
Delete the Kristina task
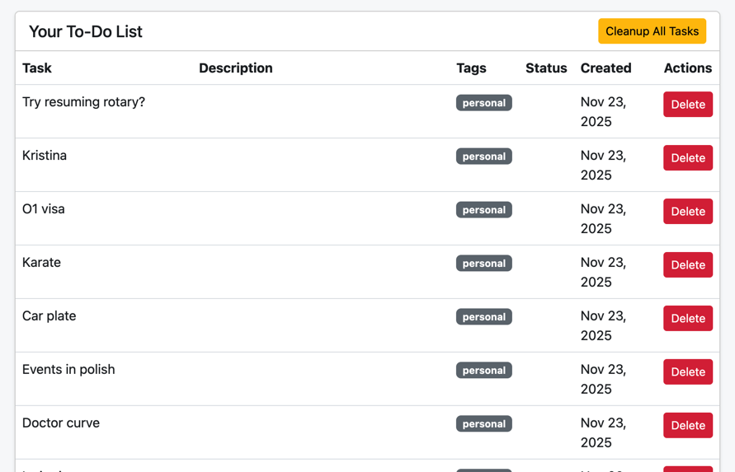[687, 158]
